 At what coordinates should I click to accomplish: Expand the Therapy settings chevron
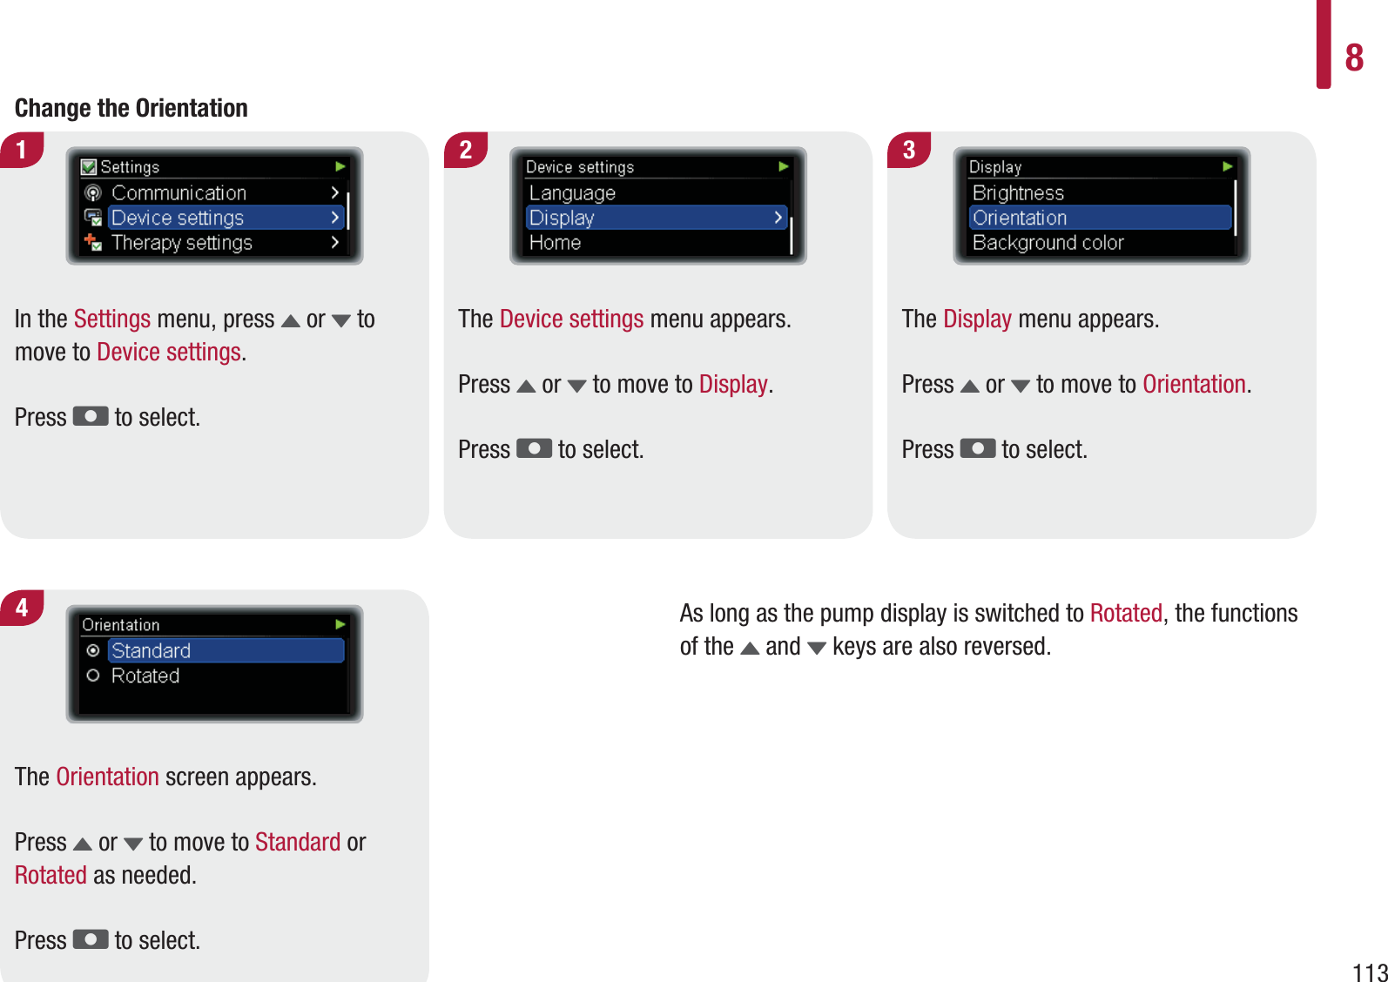coord(335,243)
